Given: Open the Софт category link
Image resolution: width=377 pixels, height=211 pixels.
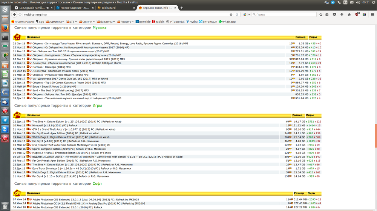Looking at the screenshot, I should pos(97,184).
